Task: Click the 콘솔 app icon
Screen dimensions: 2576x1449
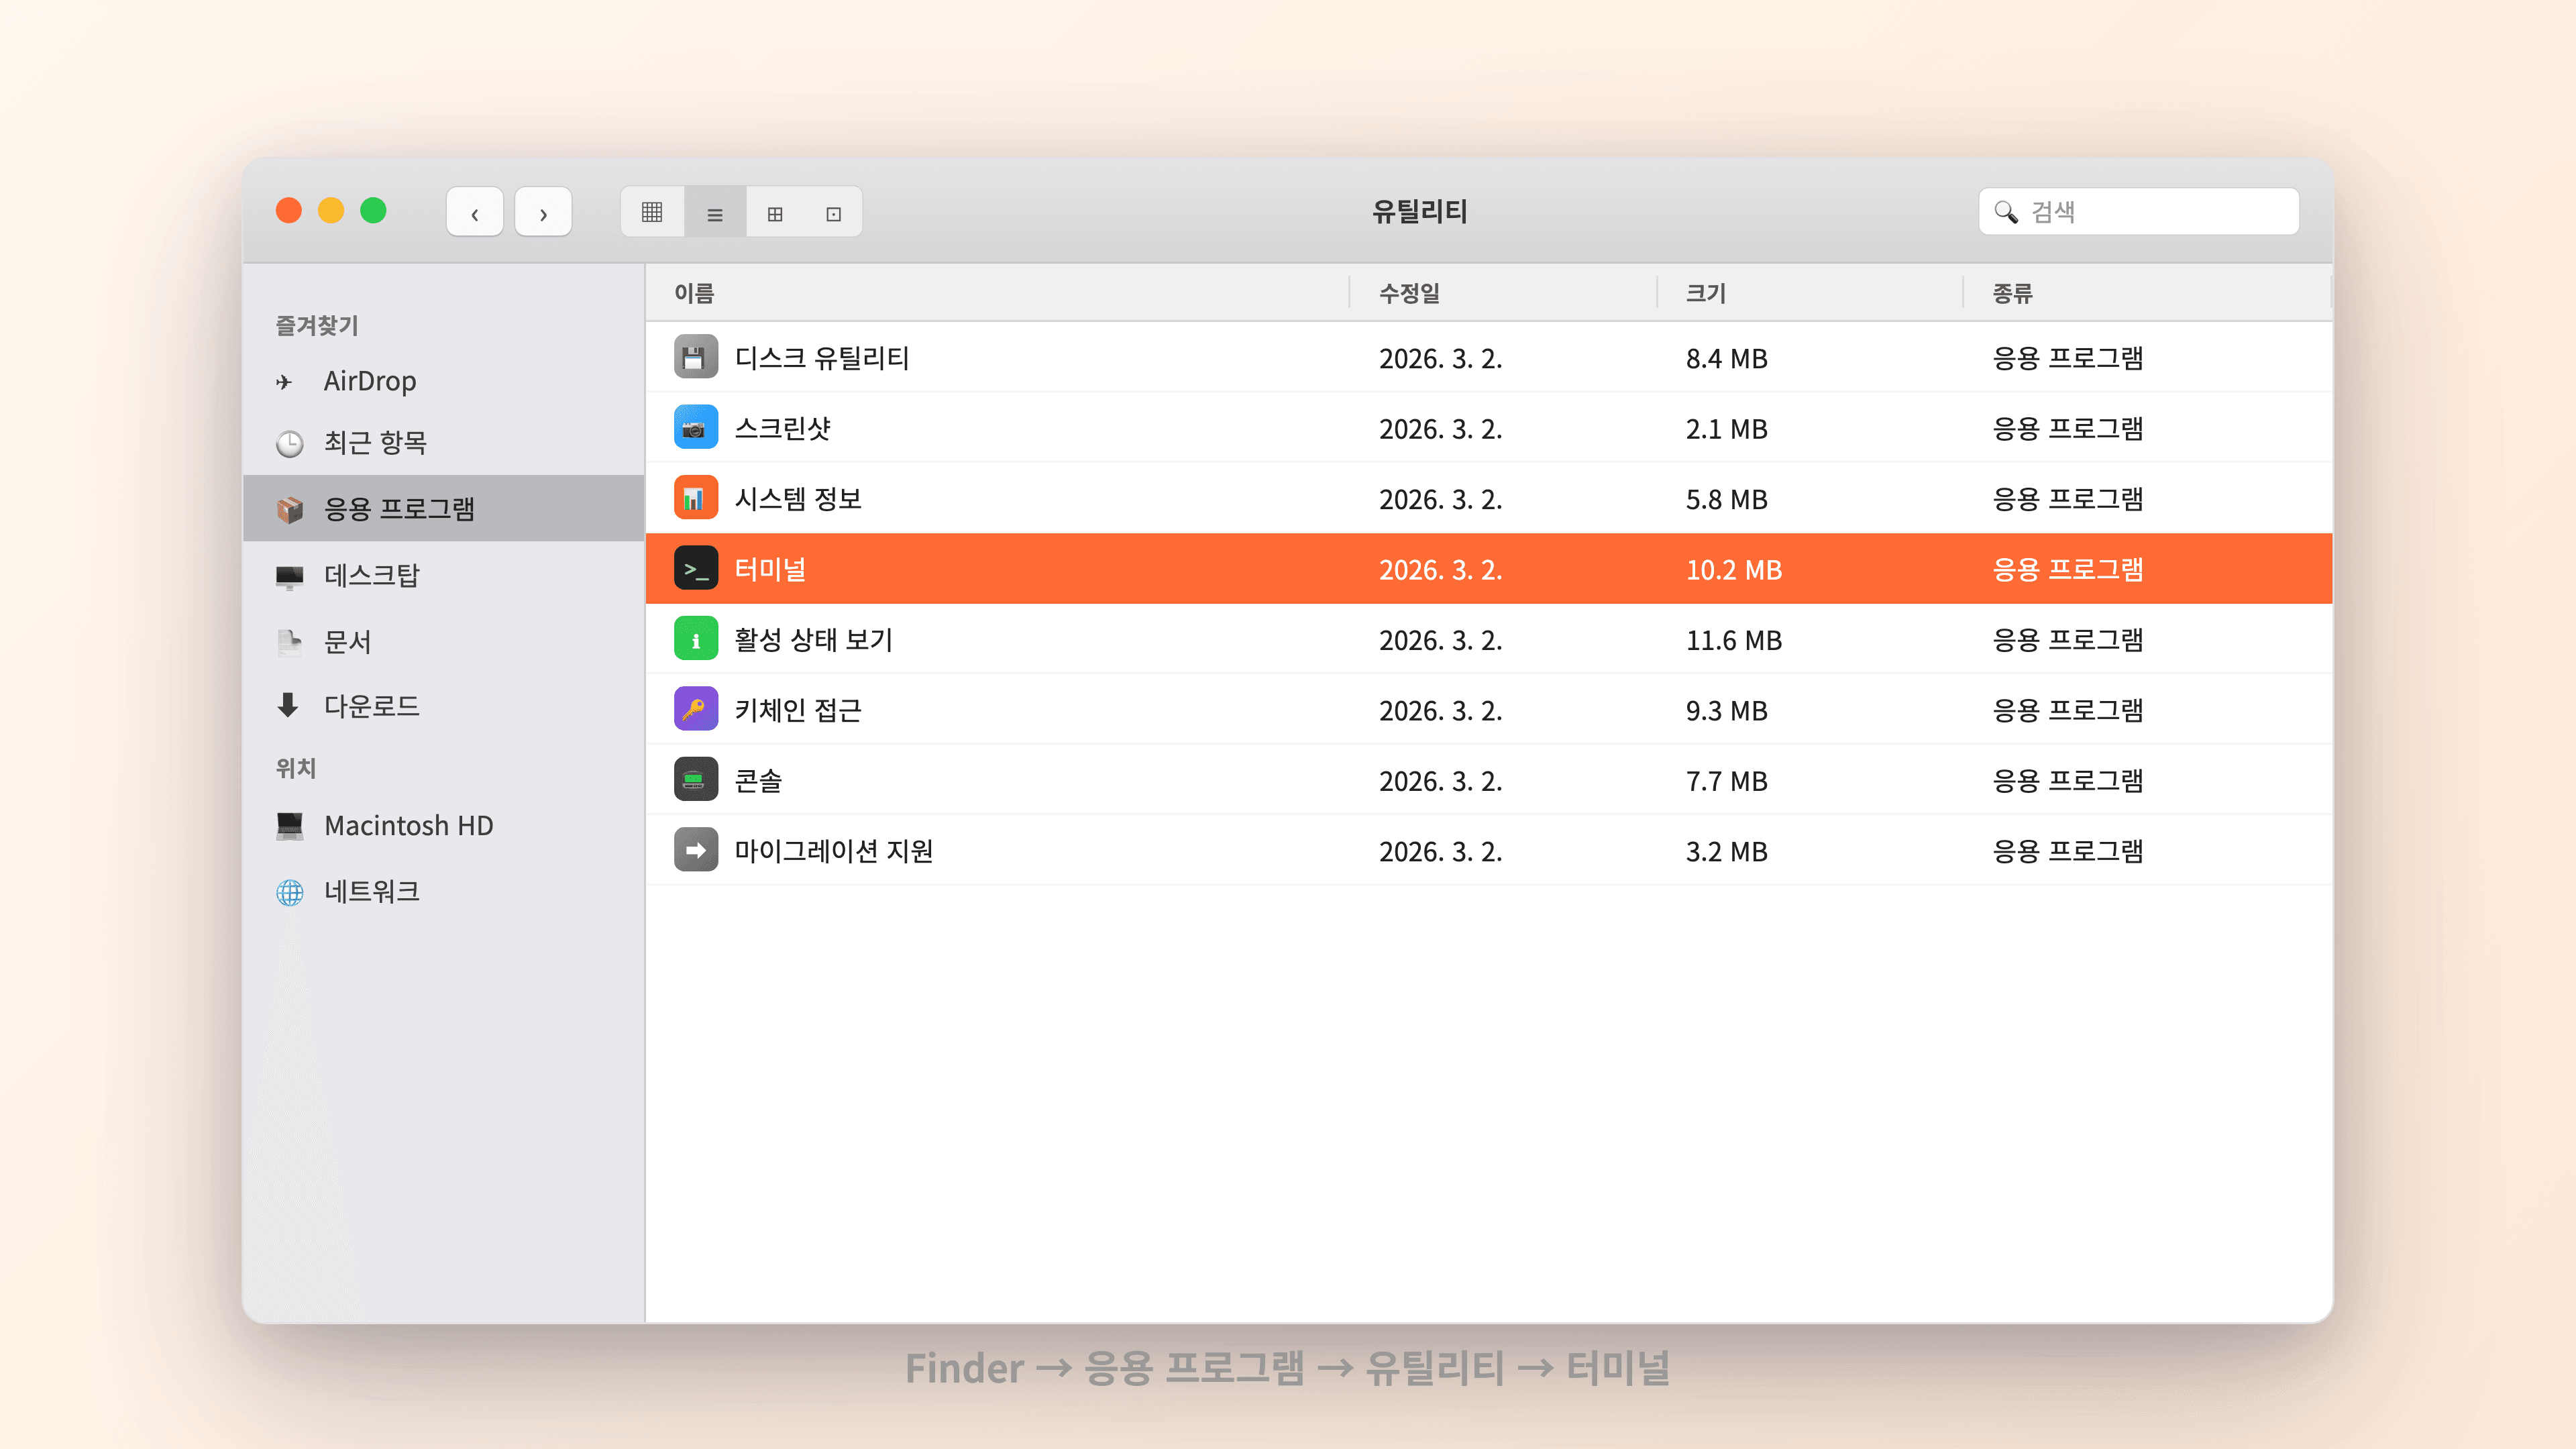Action: [x=696, y=780]
